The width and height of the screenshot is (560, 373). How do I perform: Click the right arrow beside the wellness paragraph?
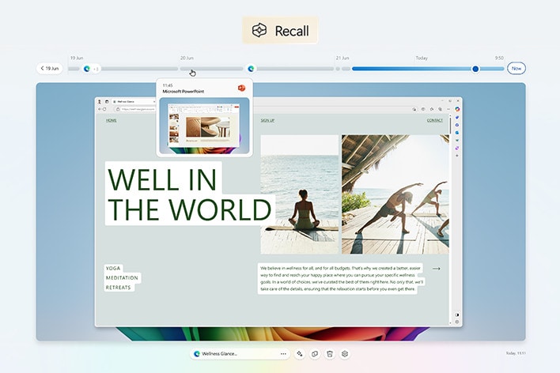pos(436,269)
